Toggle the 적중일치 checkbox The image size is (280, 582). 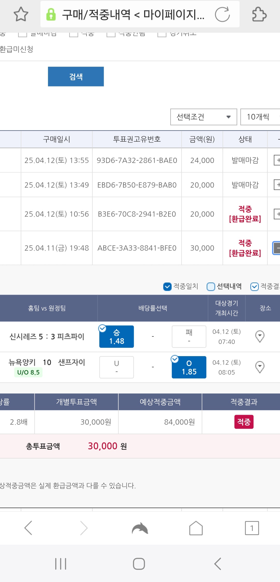[167, 286]
